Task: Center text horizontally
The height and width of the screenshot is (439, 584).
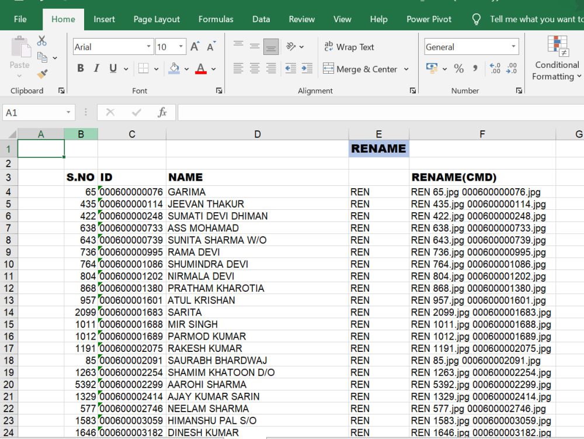Action: click(x=255, y=68)
